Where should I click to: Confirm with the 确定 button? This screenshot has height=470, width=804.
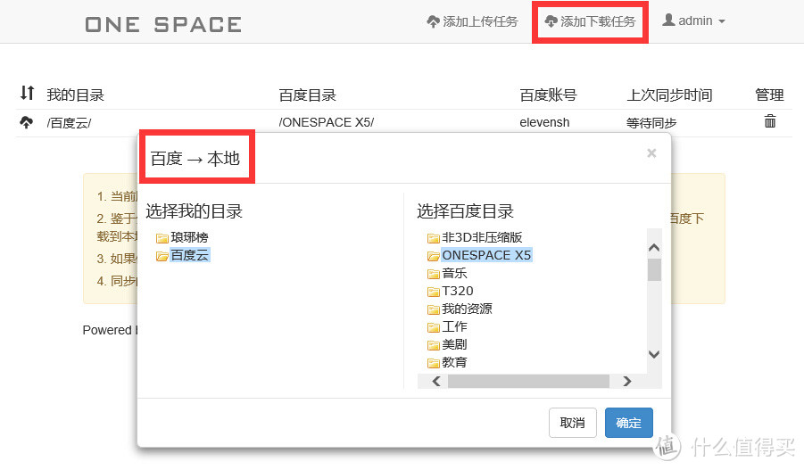point(628,423)
